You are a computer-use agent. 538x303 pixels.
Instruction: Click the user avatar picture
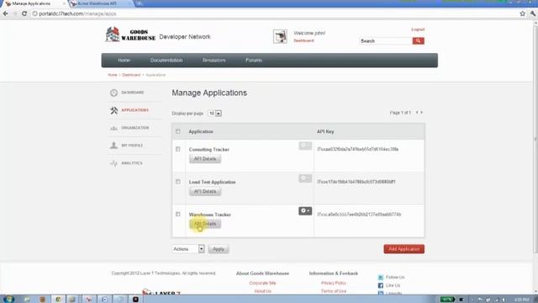coord(280,36)
